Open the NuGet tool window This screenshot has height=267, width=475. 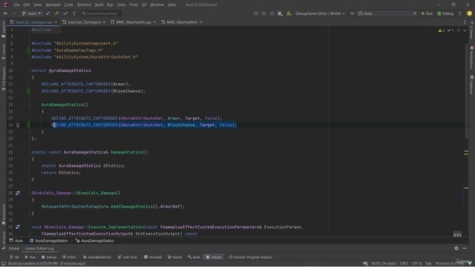pos(175,257)
